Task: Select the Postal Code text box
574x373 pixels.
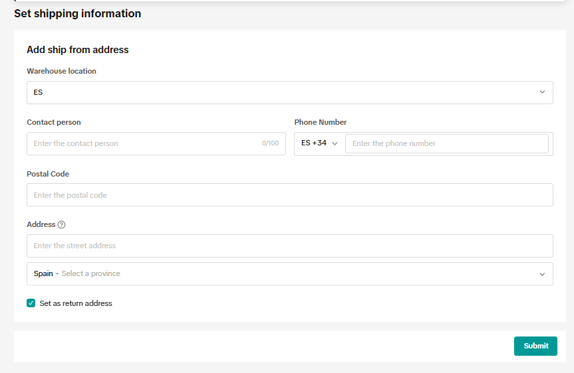Action: point(290,194)
